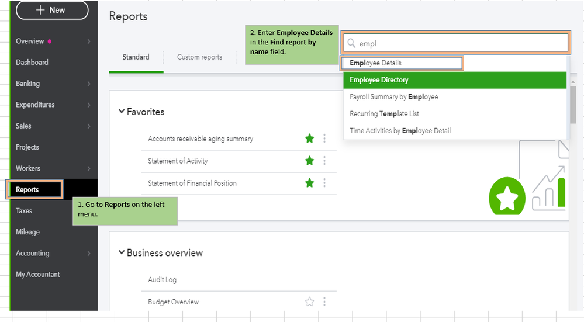Toggle the Statement of Activity favorite star
This screenshot has width=584, height=322.
(x=310, y=161)
